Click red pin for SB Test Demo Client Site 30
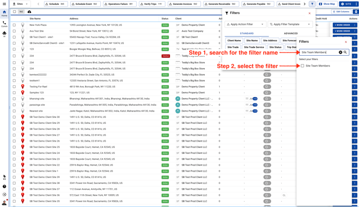Image resolution: width=359 pixels, height=207 pixels. point(23,117)
